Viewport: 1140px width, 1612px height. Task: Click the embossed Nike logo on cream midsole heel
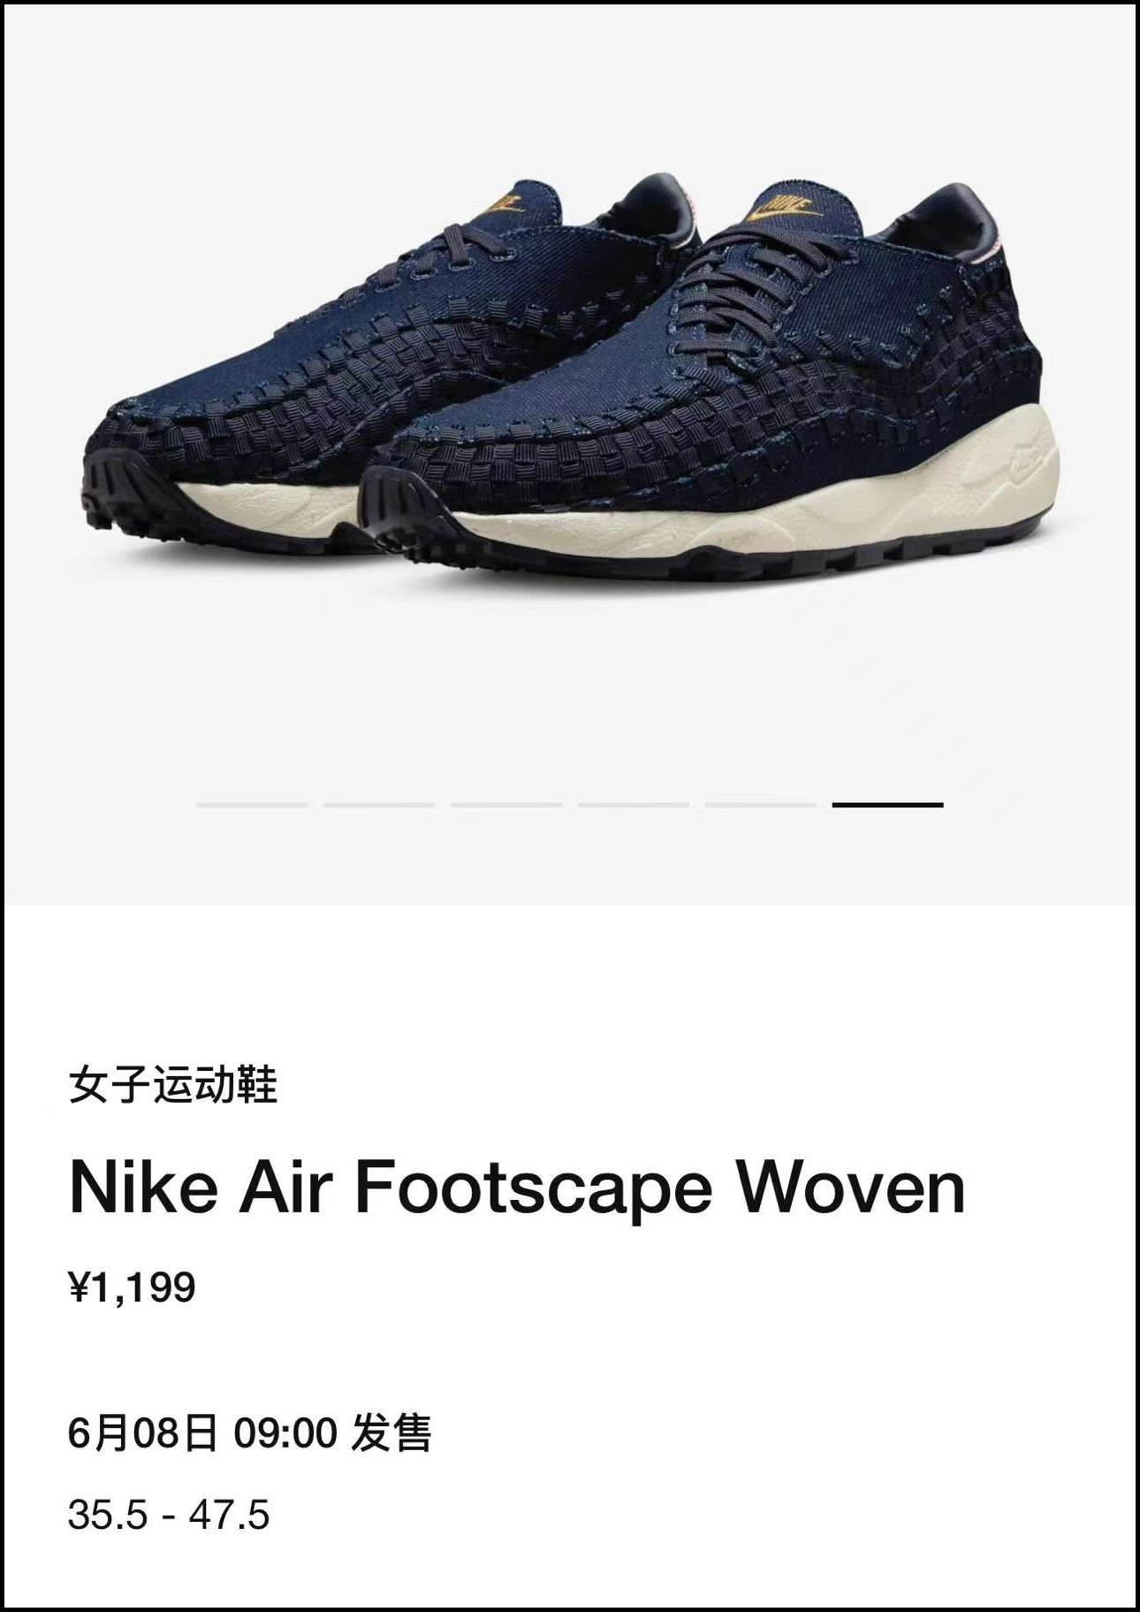click(x=1028, y=458)
